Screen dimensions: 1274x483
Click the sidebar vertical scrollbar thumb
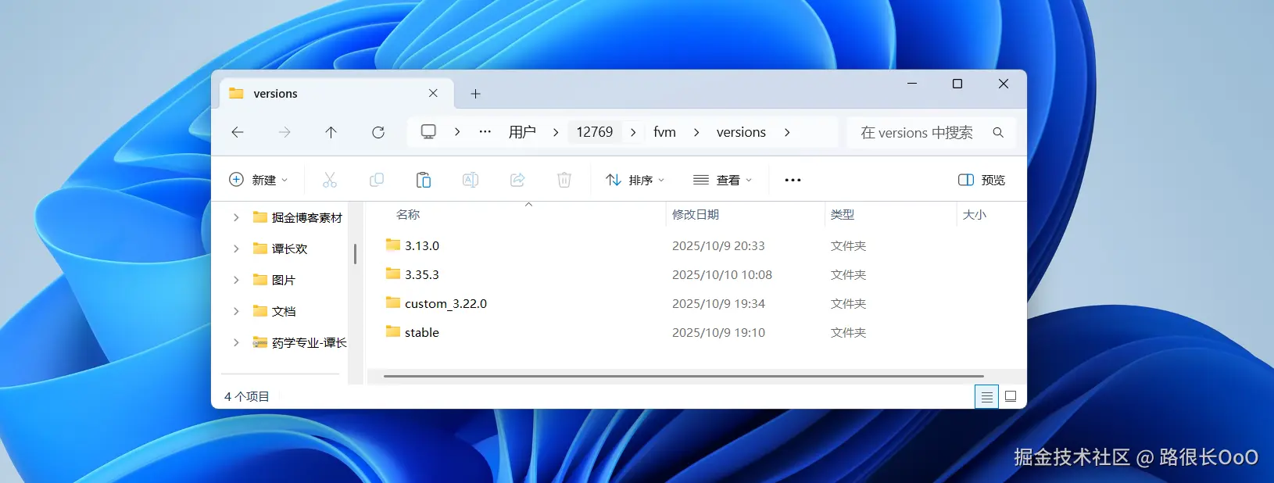coord(355,253)
